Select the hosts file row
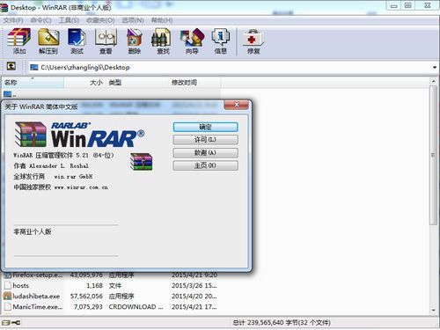440x330 pixels. click(x=110, y=285)
